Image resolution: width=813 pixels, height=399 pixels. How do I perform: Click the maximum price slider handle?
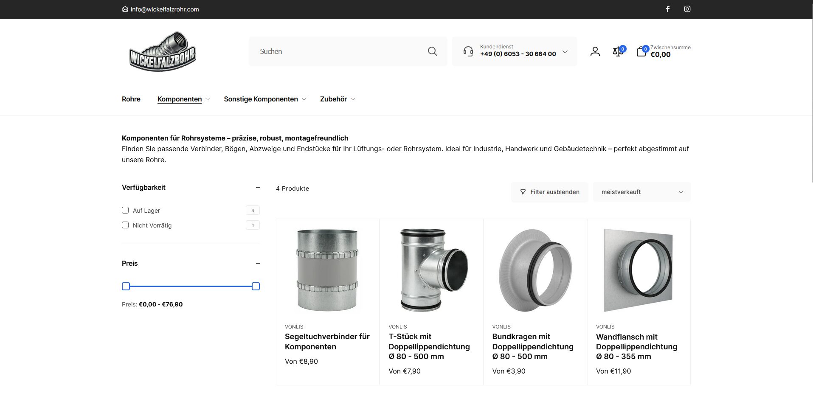point(256,287)
